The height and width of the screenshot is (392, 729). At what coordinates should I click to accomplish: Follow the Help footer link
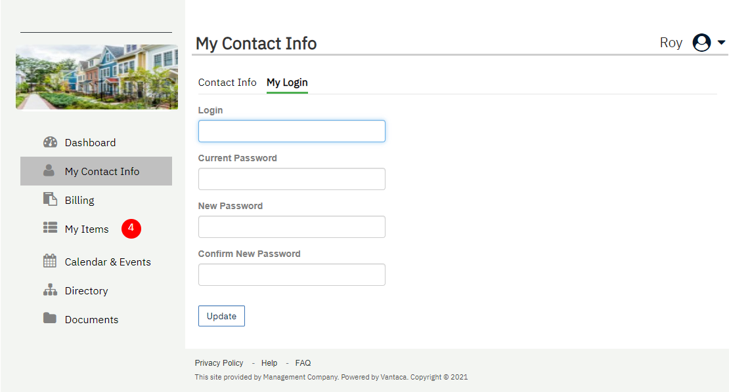tap(269, 363)
